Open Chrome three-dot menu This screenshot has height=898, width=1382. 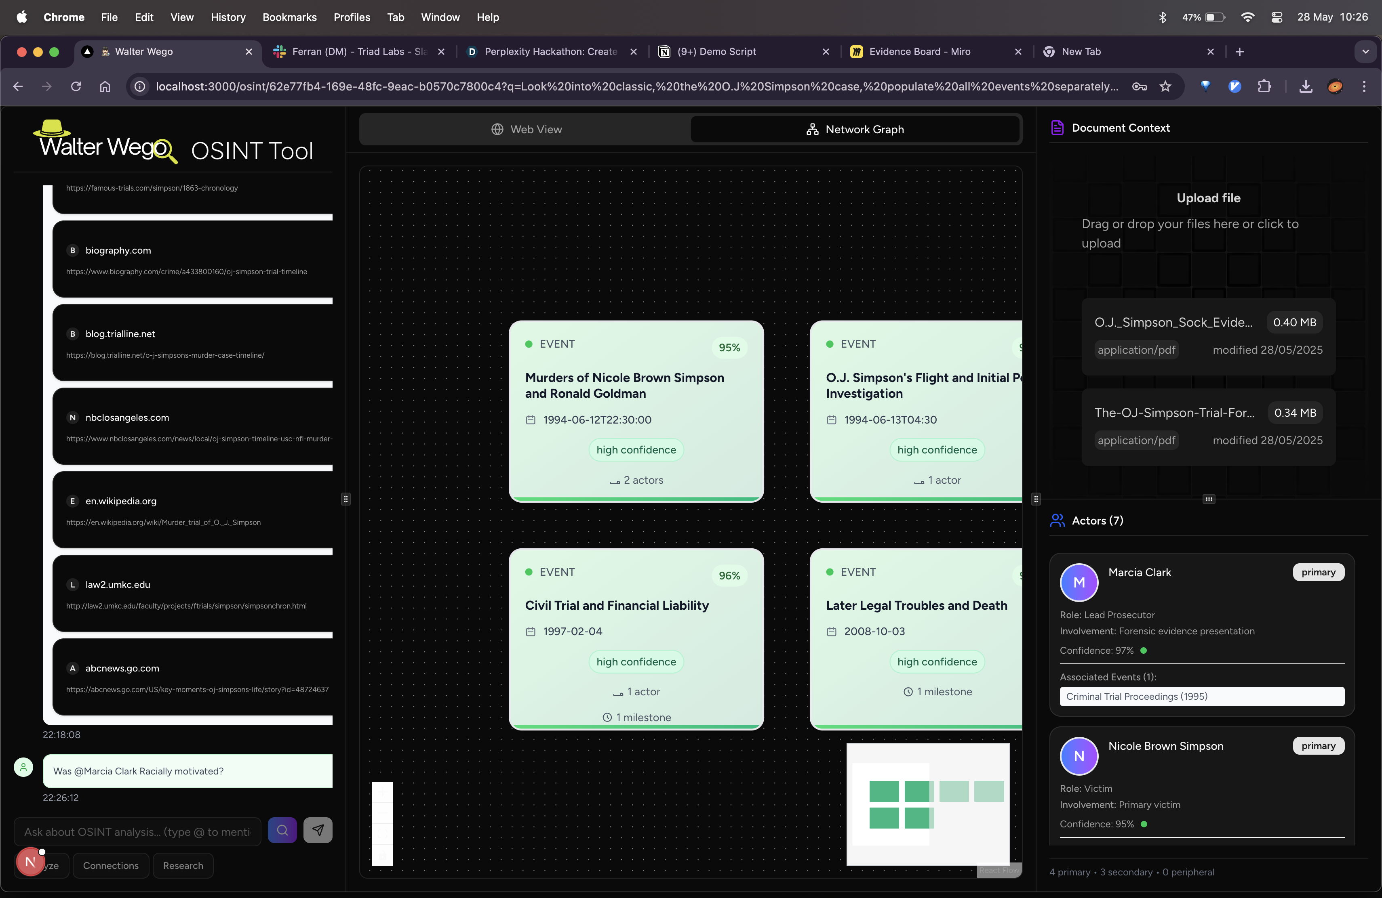[x=1364, y=86]
